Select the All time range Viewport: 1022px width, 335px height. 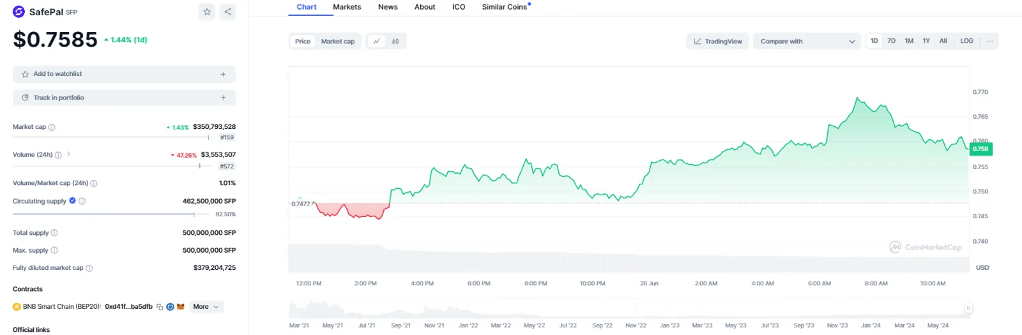[x=943, y=41]
